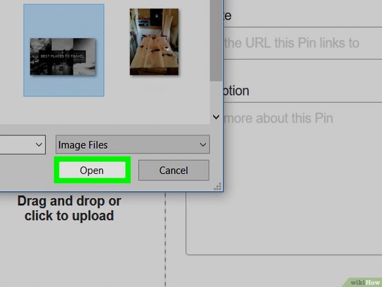Select the wooden table photo thumbnail
Screen dimensions: 382x287
(x=154, y=42)
